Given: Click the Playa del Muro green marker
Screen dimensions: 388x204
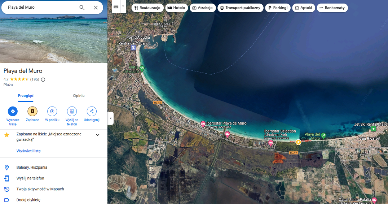Looking at the screenshot, I should click(323, 136).
